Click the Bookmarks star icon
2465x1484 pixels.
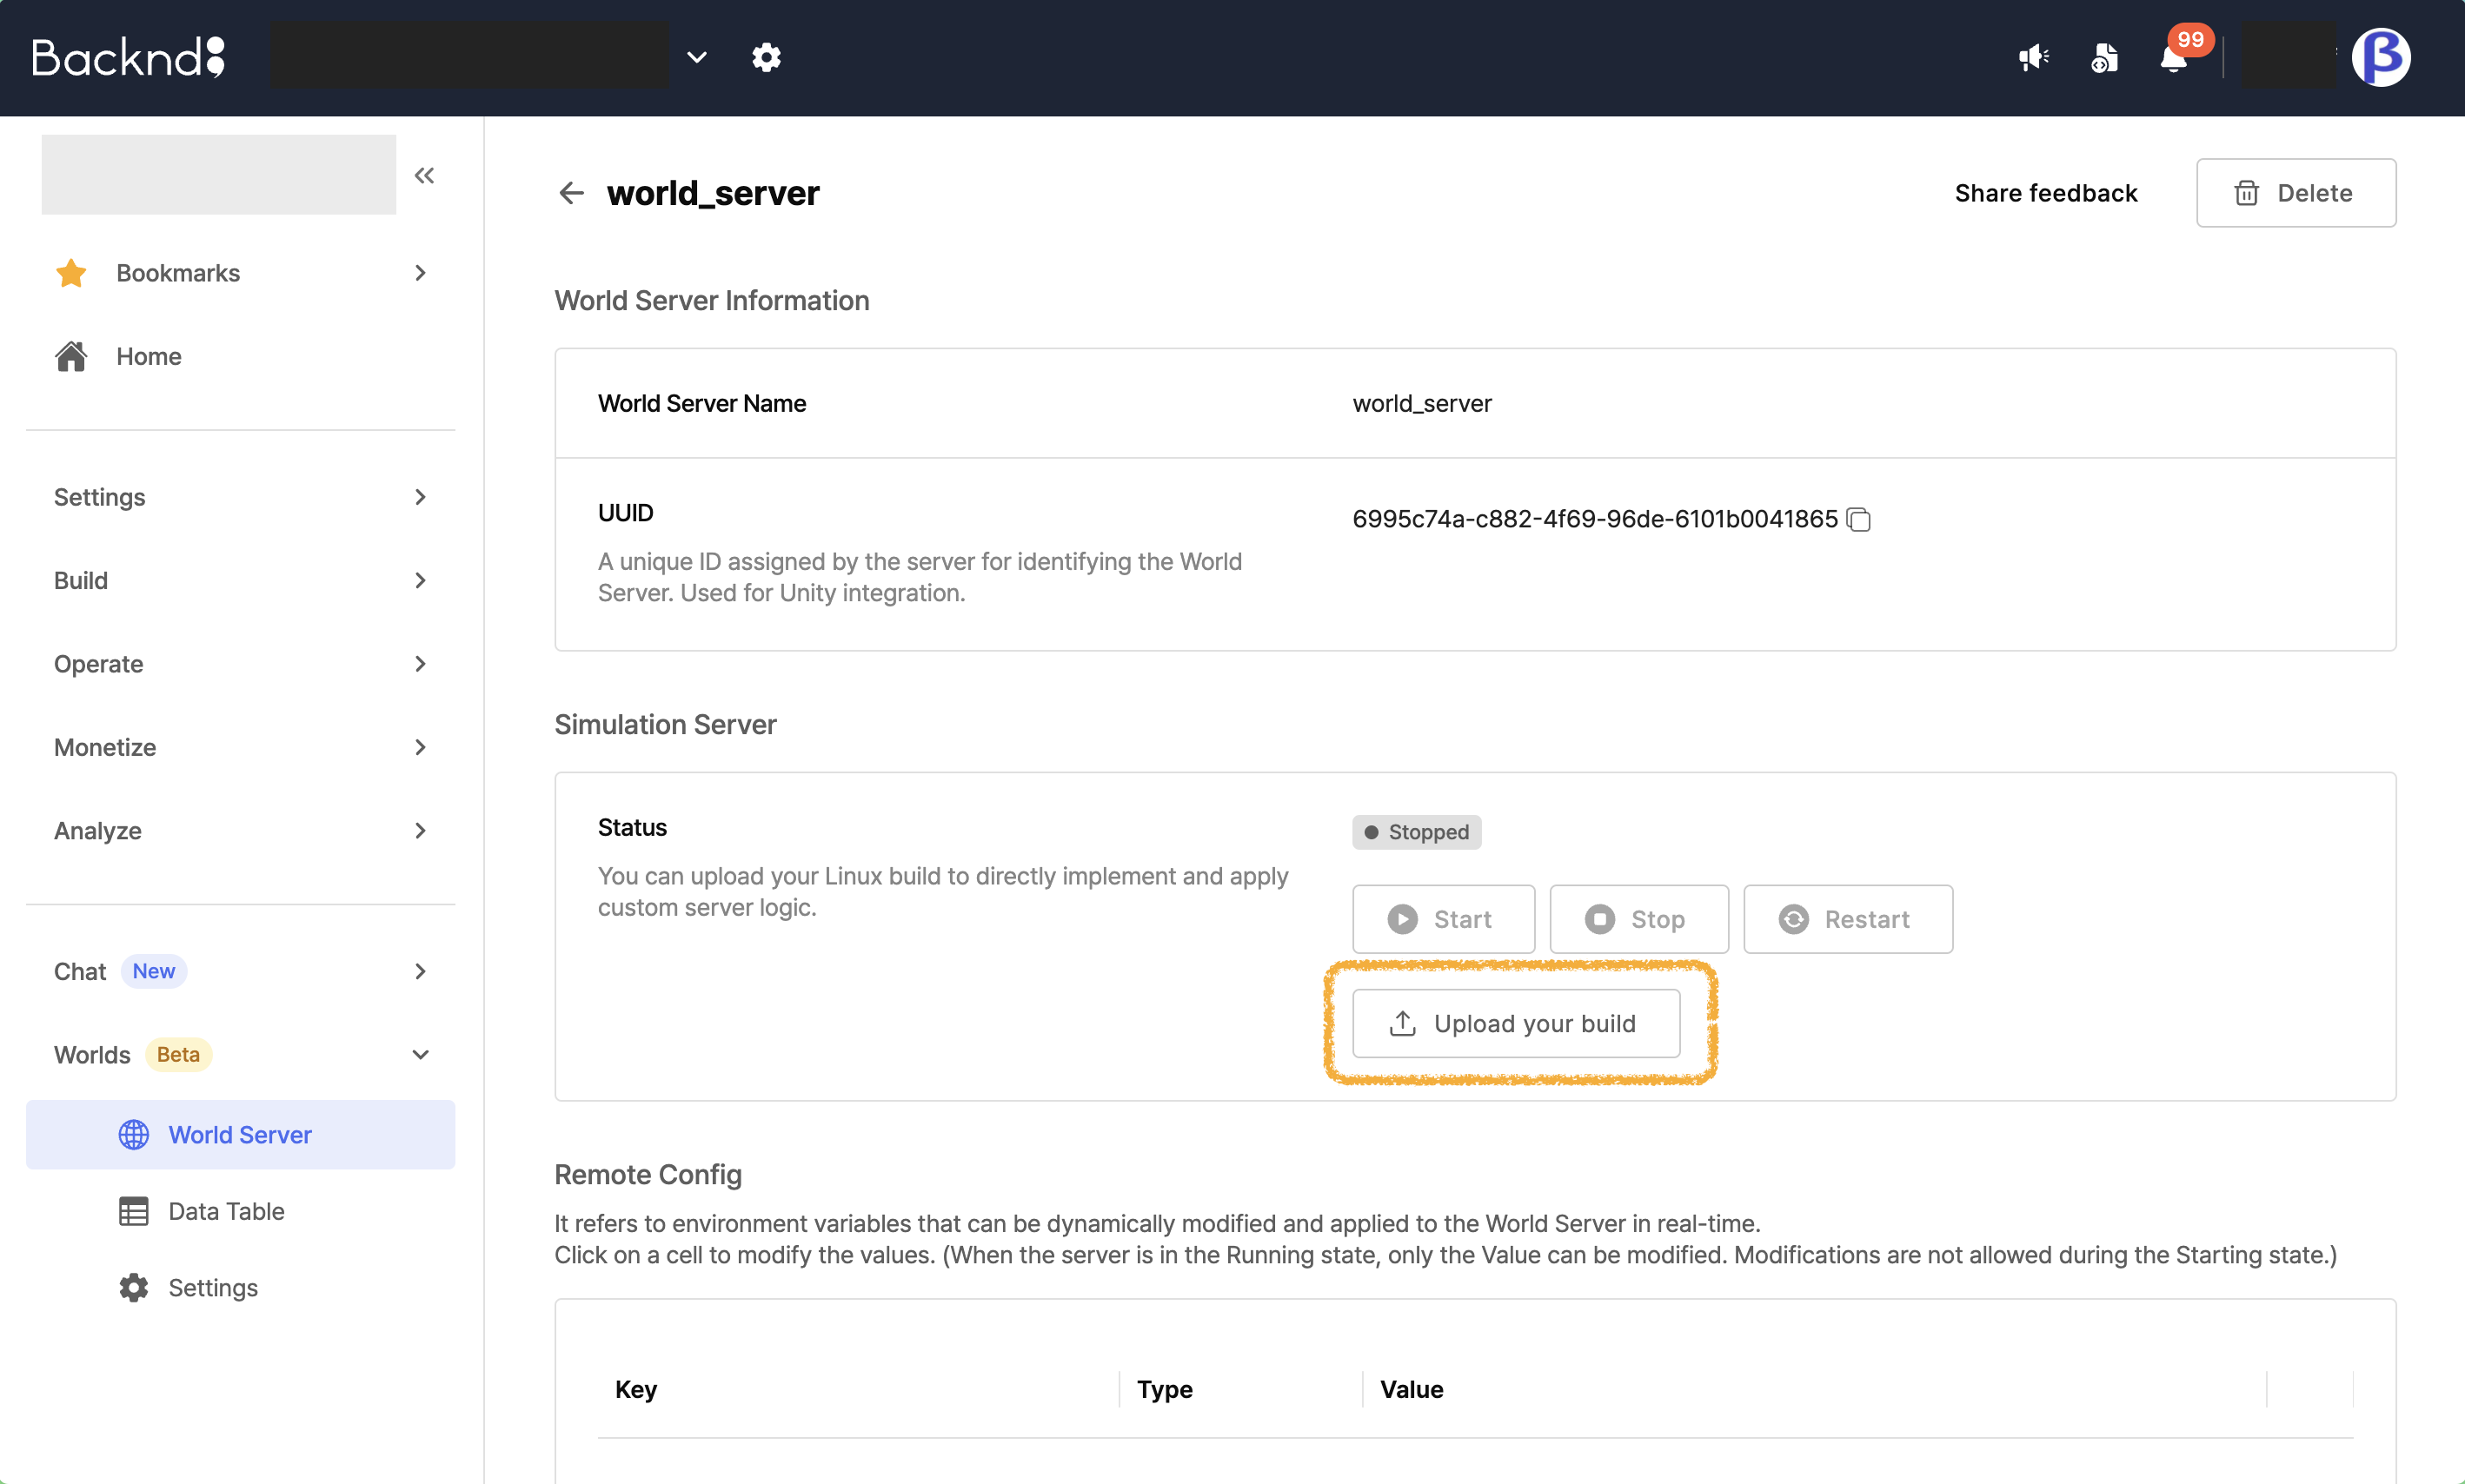coord(71,273)
